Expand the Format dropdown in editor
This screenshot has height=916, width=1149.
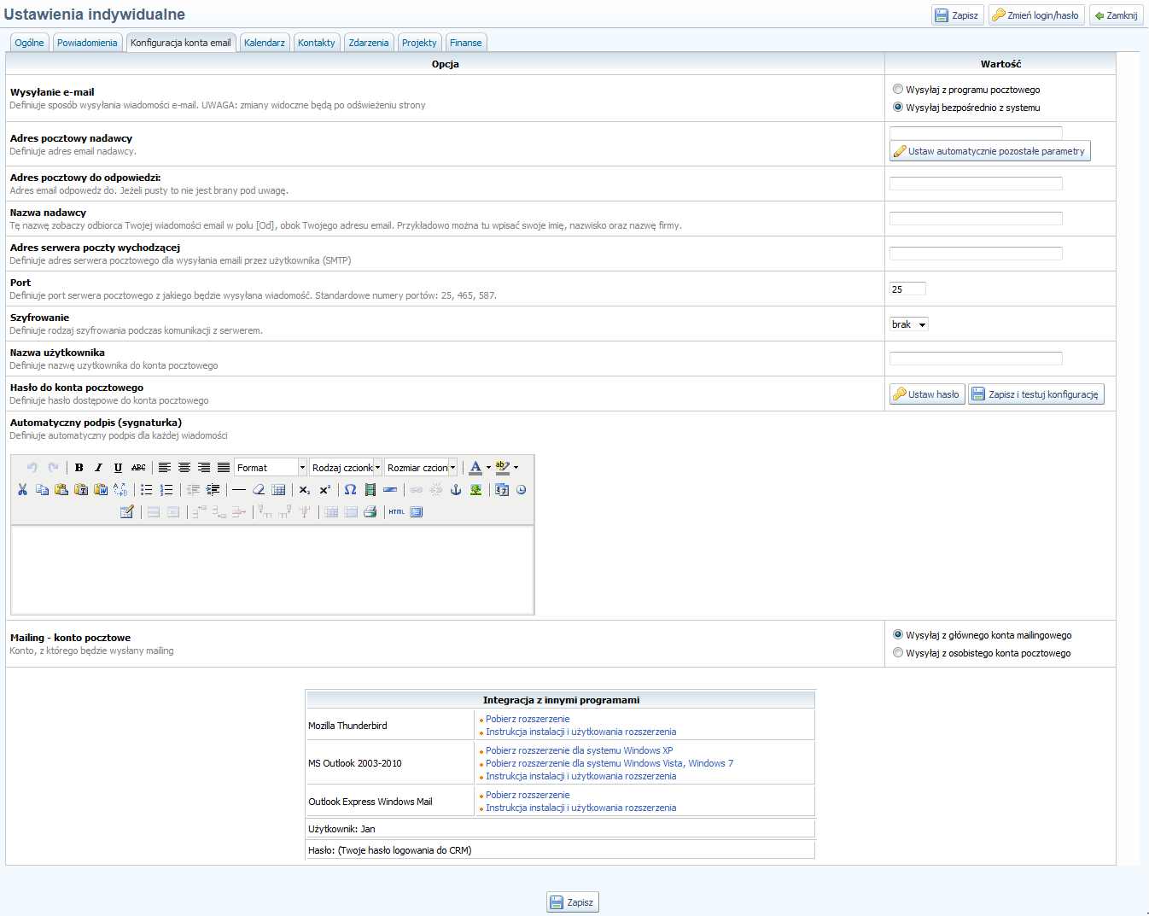pyautogui.click(x=271, y=468)
